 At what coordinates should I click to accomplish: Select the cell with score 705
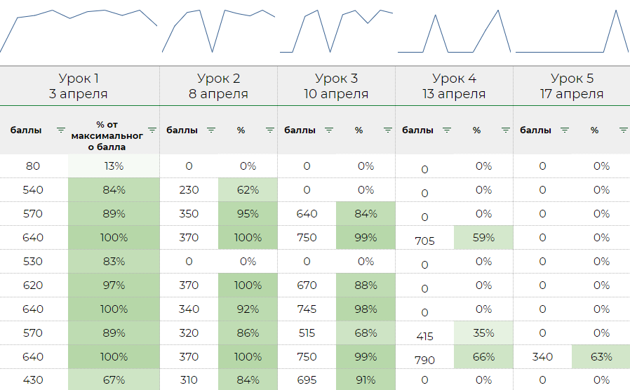pyautogui.click(x=424, y=241)
